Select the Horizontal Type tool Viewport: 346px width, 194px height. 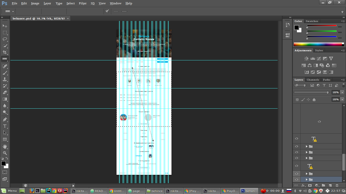[x=5, y=126]
